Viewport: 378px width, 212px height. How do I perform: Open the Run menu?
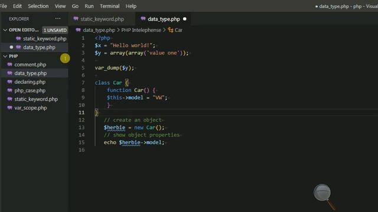89,6
